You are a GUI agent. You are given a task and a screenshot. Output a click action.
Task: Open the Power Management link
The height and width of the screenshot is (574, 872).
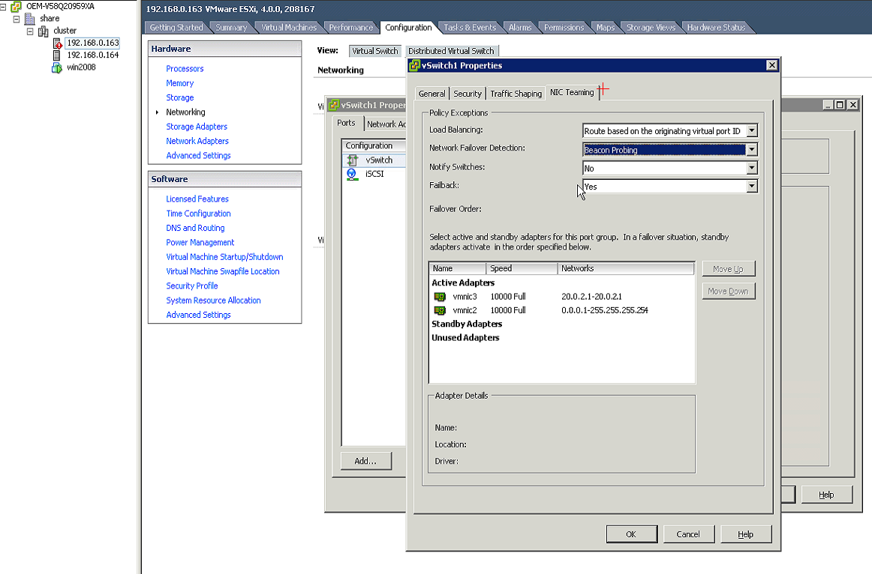click(x=200, y=243)
